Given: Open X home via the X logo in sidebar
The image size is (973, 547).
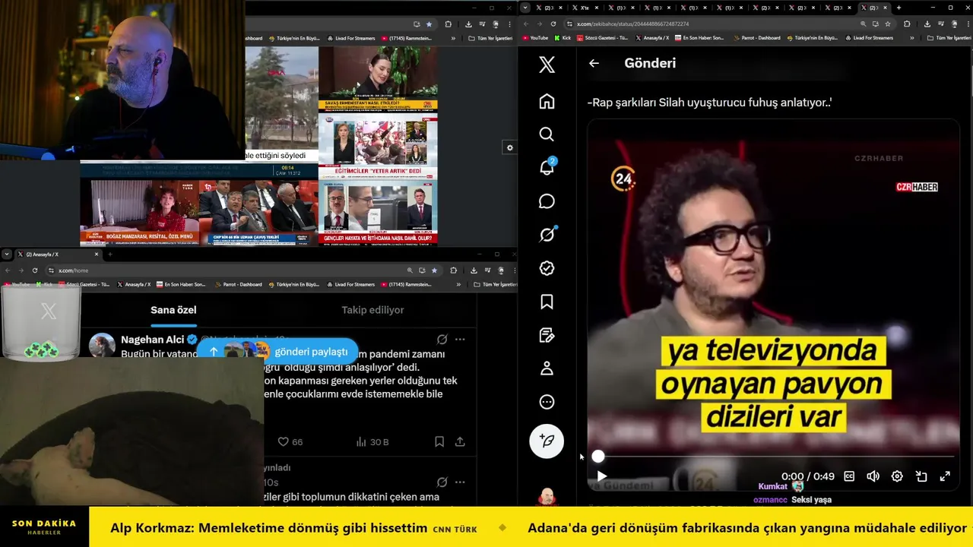Looking at the screenshot, I should [x=547, y=65].
